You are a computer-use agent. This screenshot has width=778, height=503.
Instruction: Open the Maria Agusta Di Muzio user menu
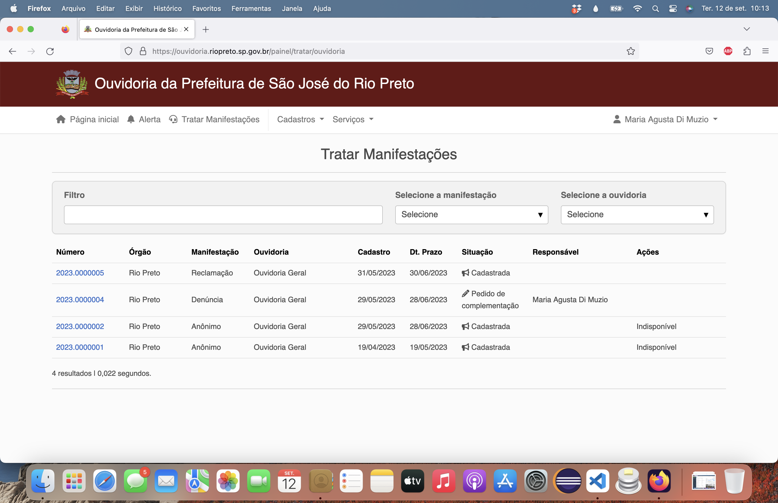click(x=666, y=119)
